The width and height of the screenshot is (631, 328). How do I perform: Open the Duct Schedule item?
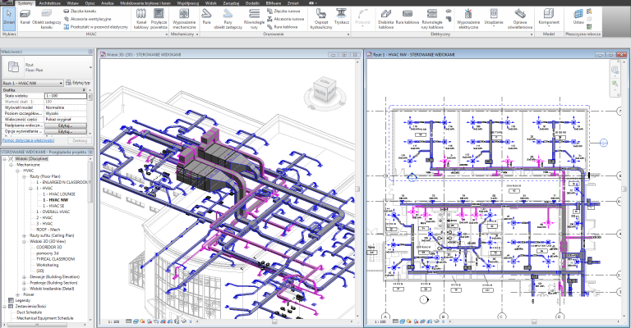[x=29, y=312]
